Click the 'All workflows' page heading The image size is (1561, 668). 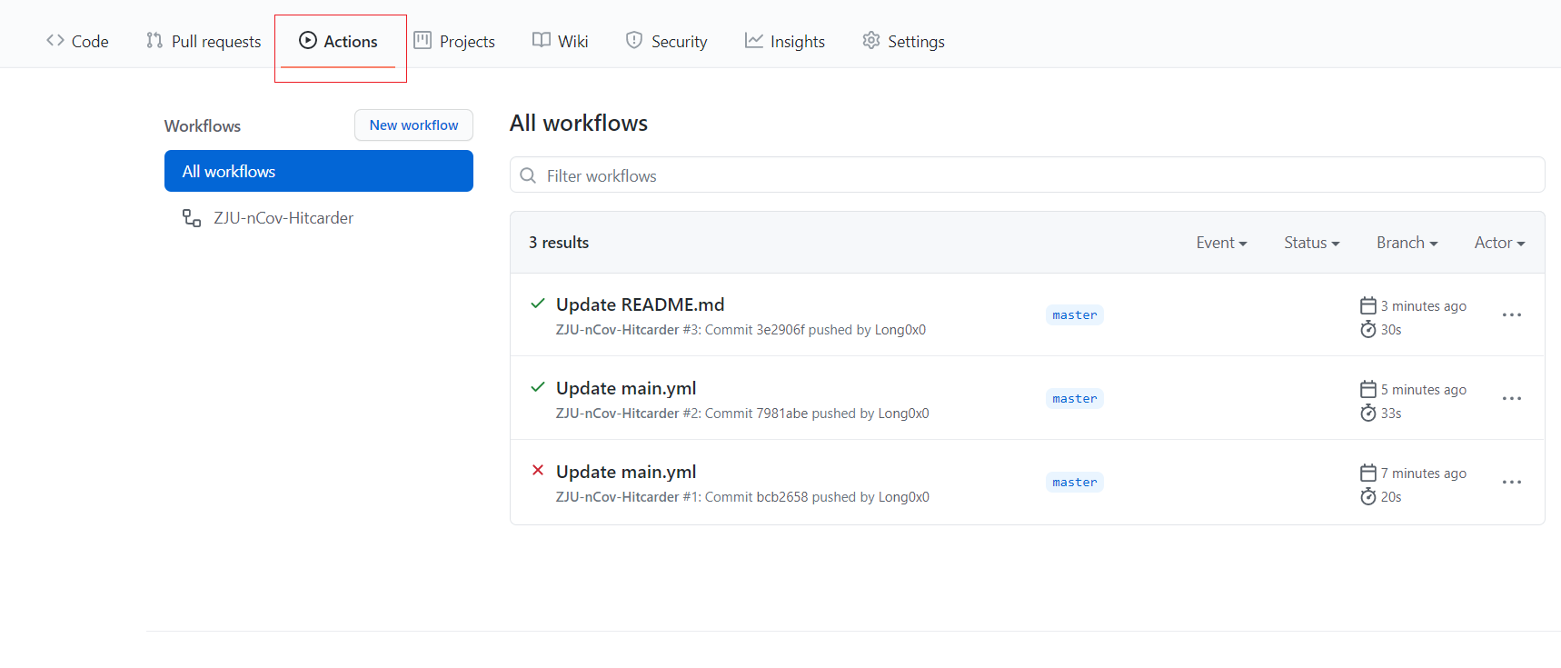click(579, 124)
